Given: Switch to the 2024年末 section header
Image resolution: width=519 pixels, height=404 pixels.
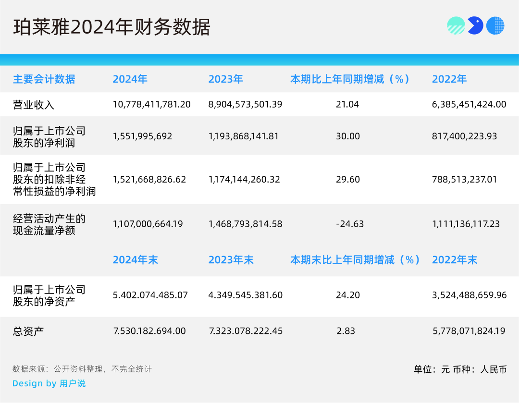Looking at the screenshot, I should 136,260.
